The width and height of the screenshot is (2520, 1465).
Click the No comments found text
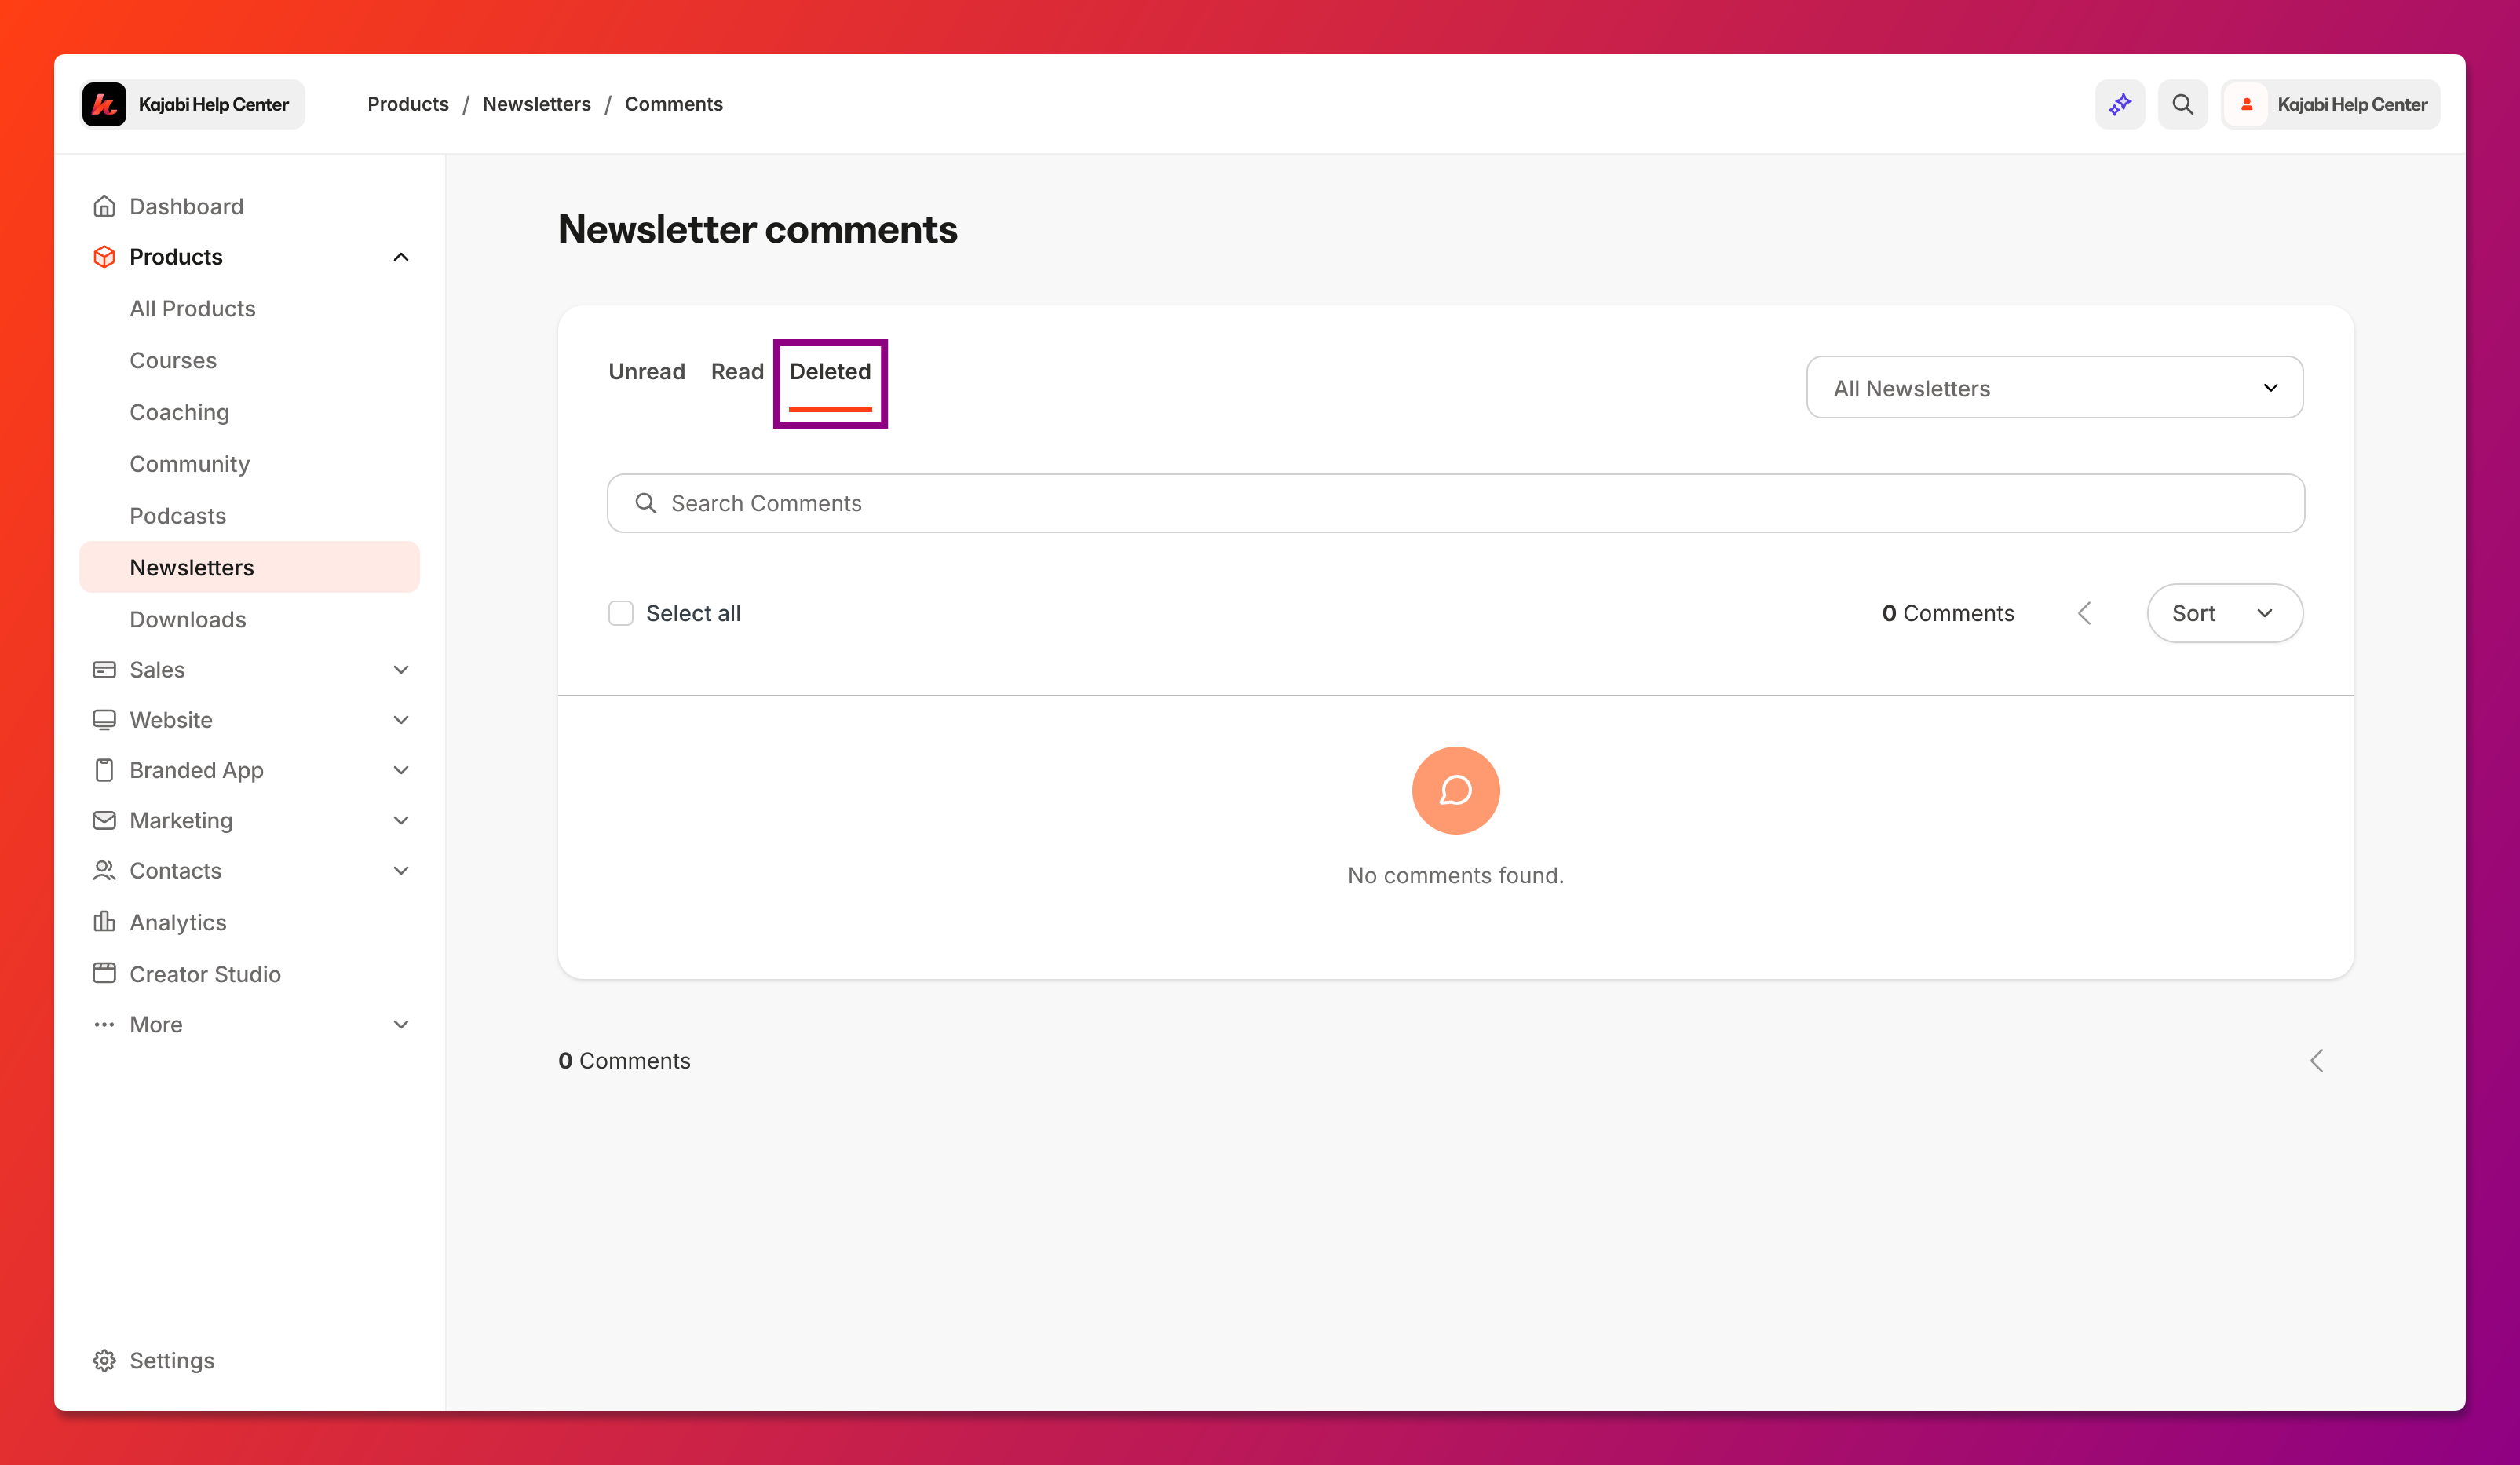(x=1456, y=875)
